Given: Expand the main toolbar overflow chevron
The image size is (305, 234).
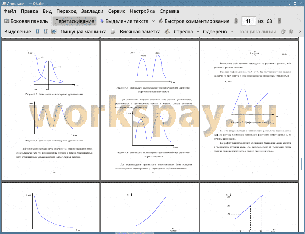Looking at the screenshot, I should [x=300, y=21].
